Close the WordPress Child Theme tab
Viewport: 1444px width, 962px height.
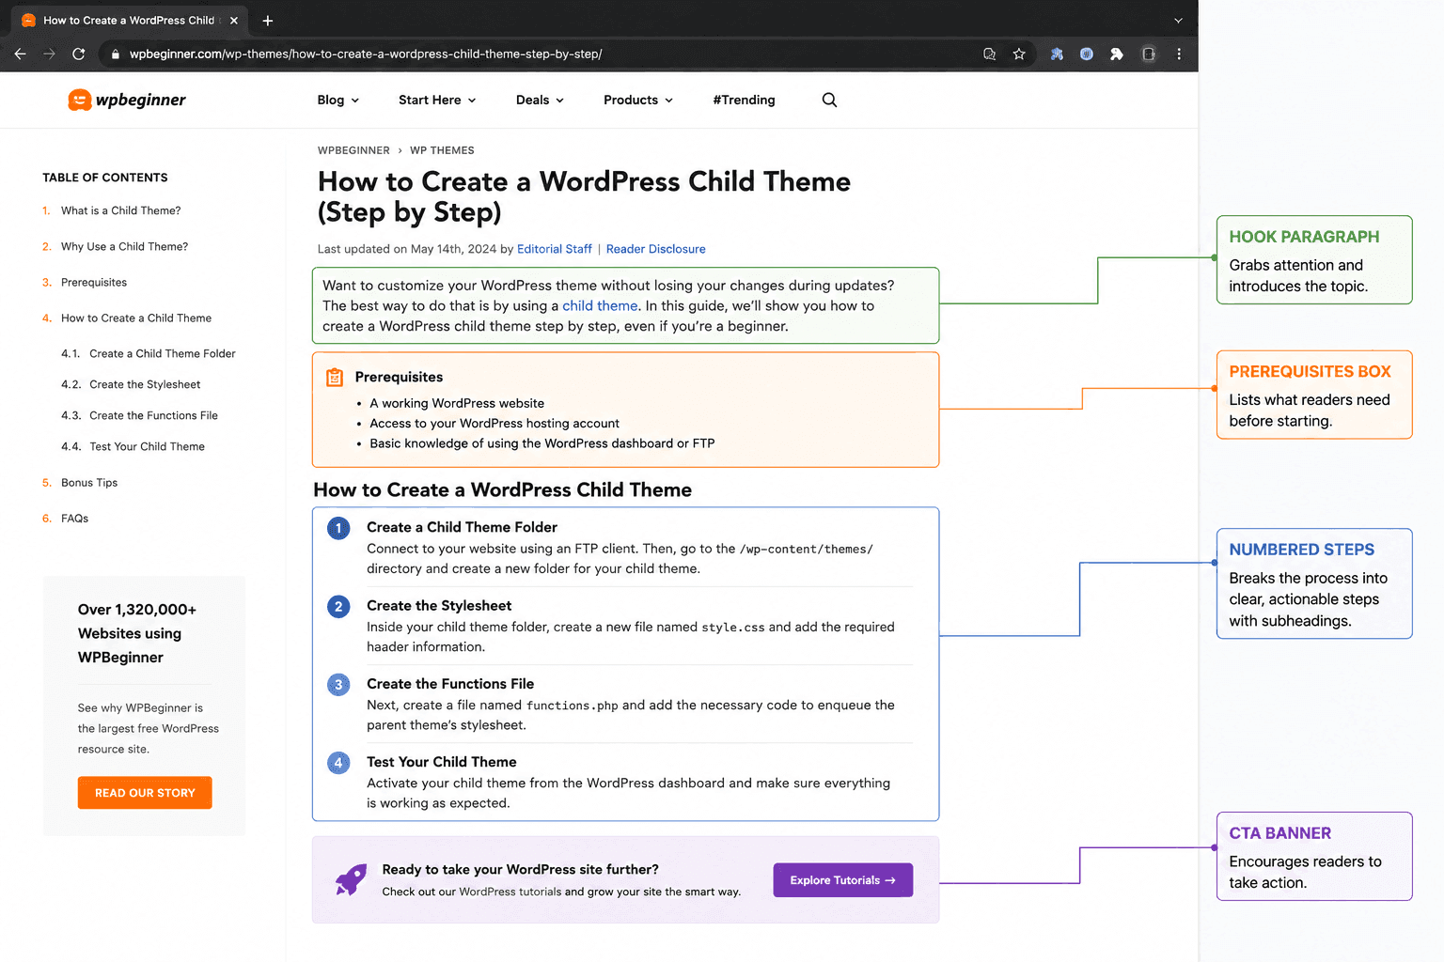[x=234, y=20]
